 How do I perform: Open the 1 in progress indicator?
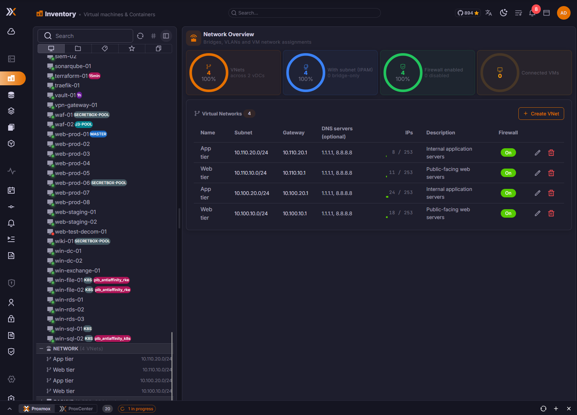(x=137, y=409)
